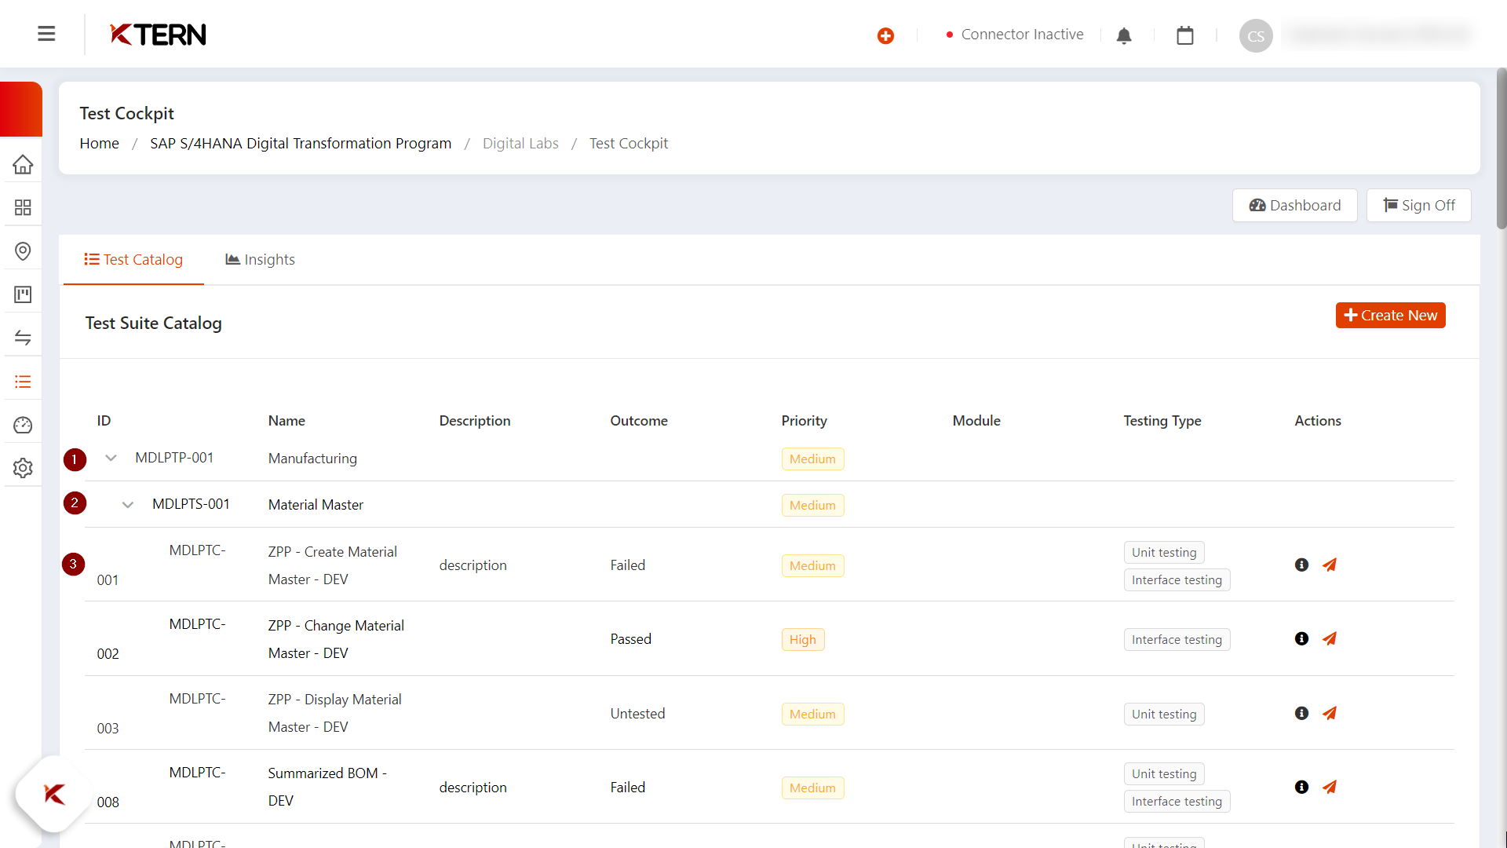Click the Create New button
1507x848 pixels.
point(1390,315)
